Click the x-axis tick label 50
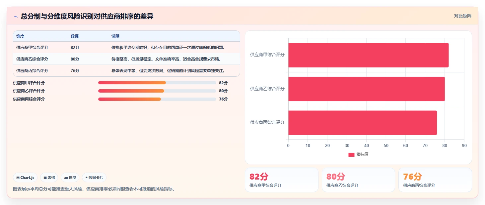The image size is (485, 205). pyautogui.click(x=386, y=146)
